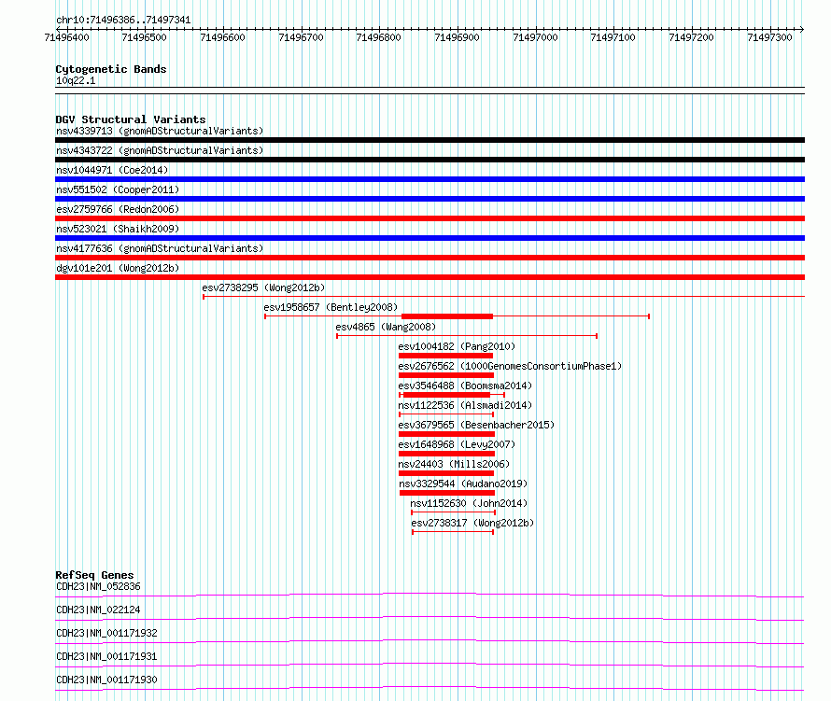Viewport: 831px width, 701px height.
Task: Click ruler position 71497000
Action: (x=535, y=37)
